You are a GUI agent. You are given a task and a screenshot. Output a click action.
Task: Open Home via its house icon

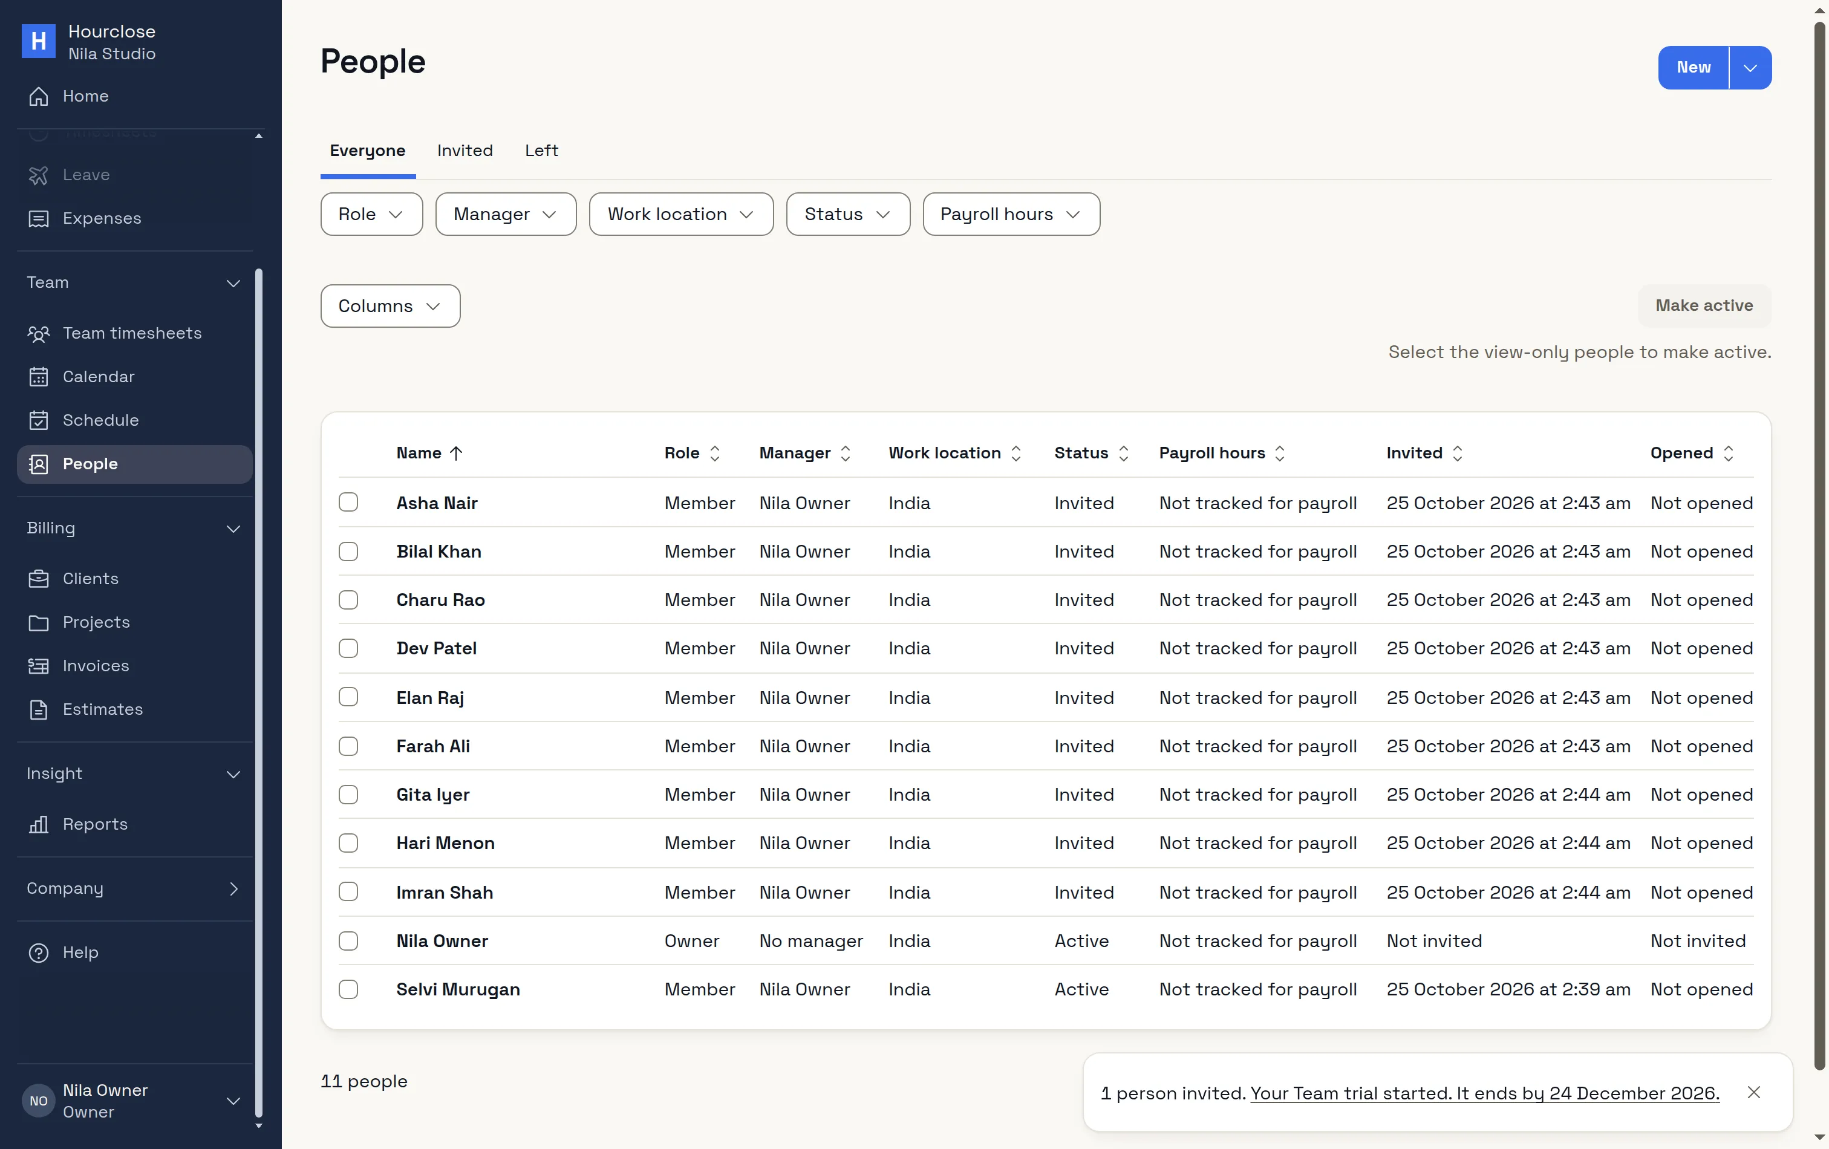[38, 96]
